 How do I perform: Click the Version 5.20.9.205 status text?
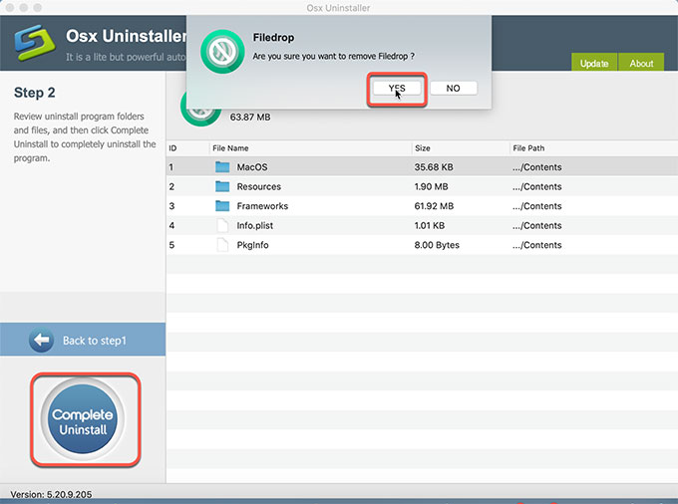[x=51, y=494]
